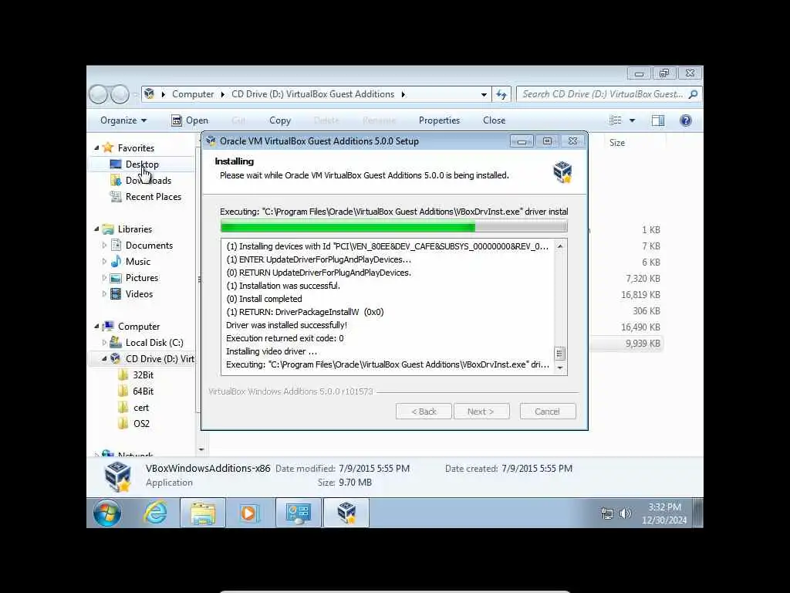This screenshot has width=790, height=593.
Task: Collapse the Favorites tree group
Action: point(96,147)
